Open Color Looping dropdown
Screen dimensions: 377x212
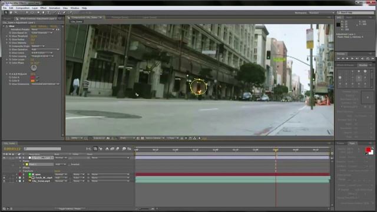click(42, 56)
